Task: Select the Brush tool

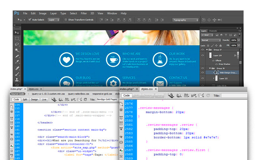Action: (x=17, y=74)
